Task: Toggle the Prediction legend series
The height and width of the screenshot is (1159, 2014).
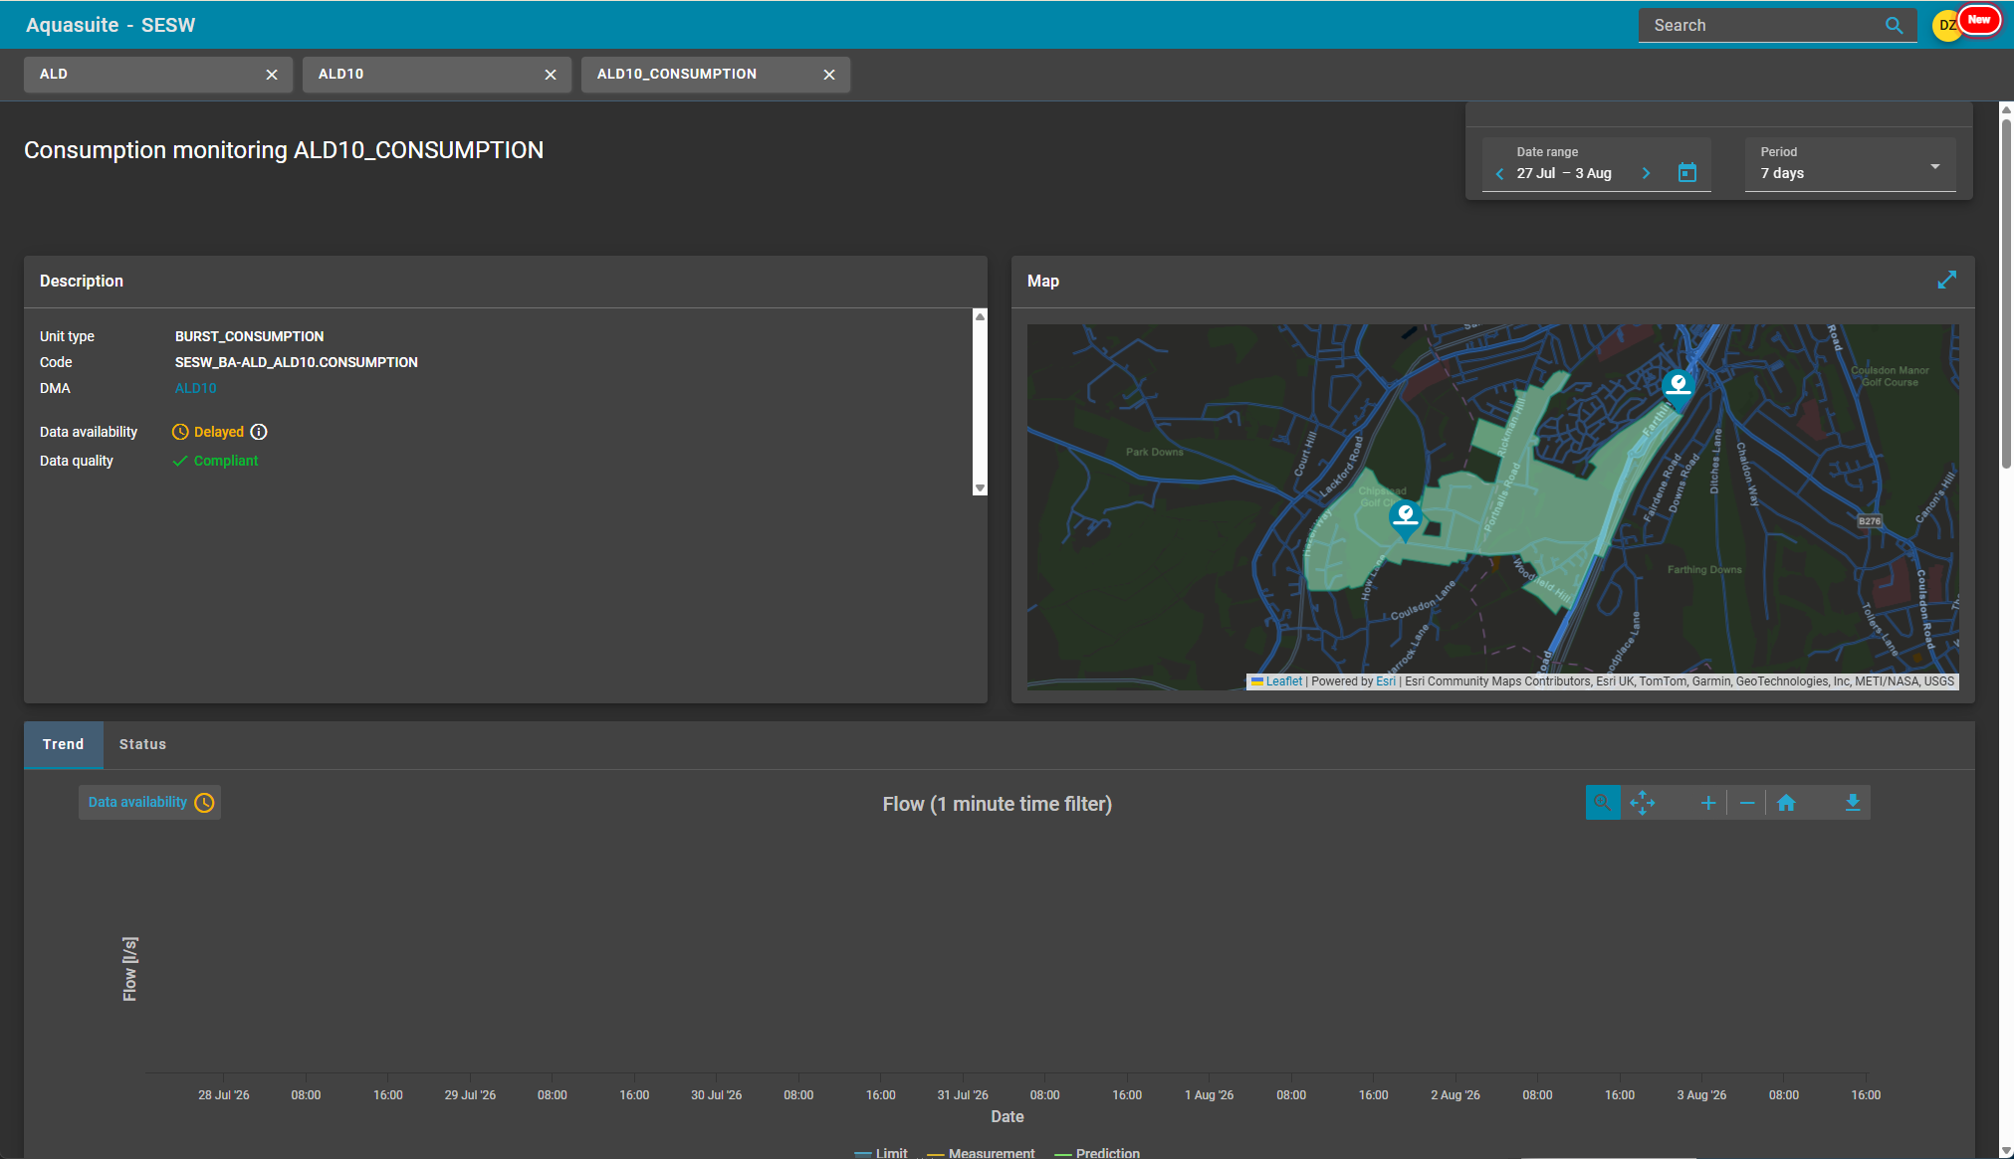Action: (x=1097, y=1153)
